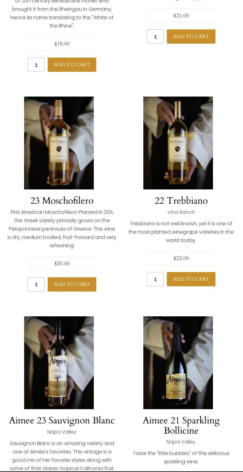Go to Aimee 21 Sparkling Bollicine title
Viewport: 243px width, 472px height.
[181, 426]
